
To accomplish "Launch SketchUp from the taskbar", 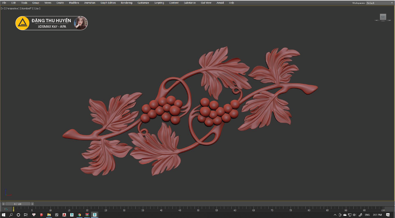I will click(x=41, y=215).
